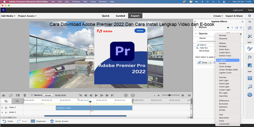
Task: Open the Organizer
Action: click(x=38, y=121)
